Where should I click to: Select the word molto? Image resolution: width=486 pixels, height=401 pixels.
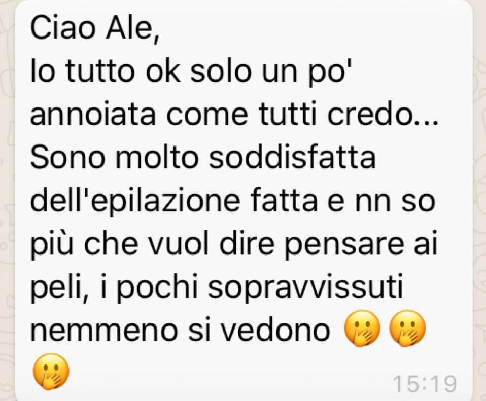click(x=157, y=157)
